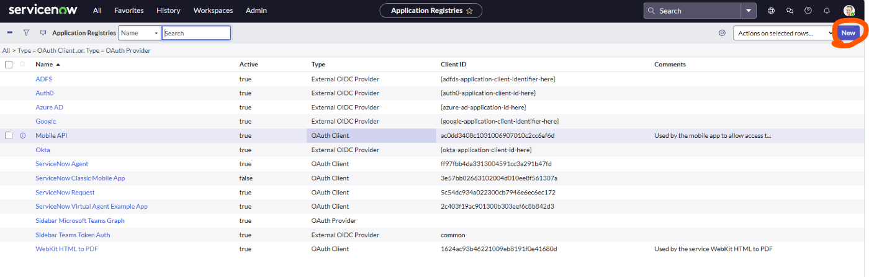Open the user profile avatar
The image size is (869, 277).
849,11
